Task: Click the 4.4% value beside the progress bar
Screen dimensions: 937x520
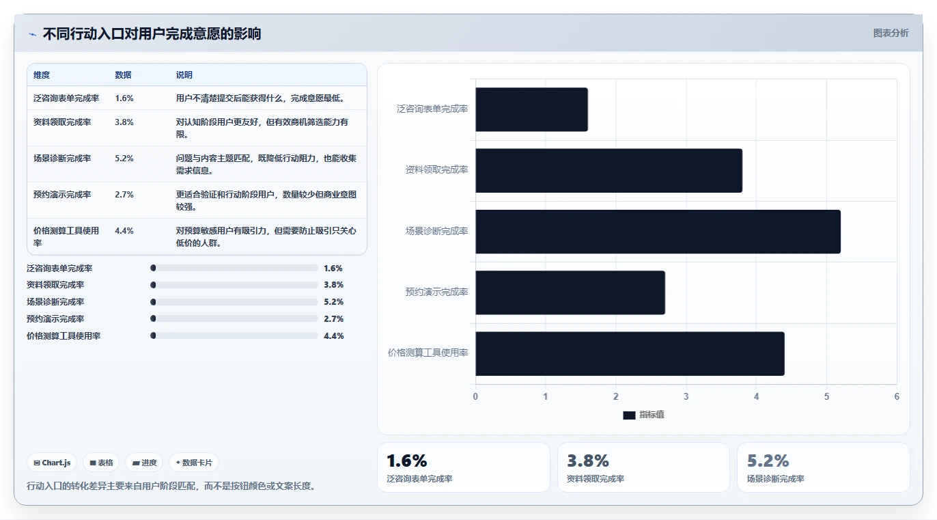Action: coord(333,336)
